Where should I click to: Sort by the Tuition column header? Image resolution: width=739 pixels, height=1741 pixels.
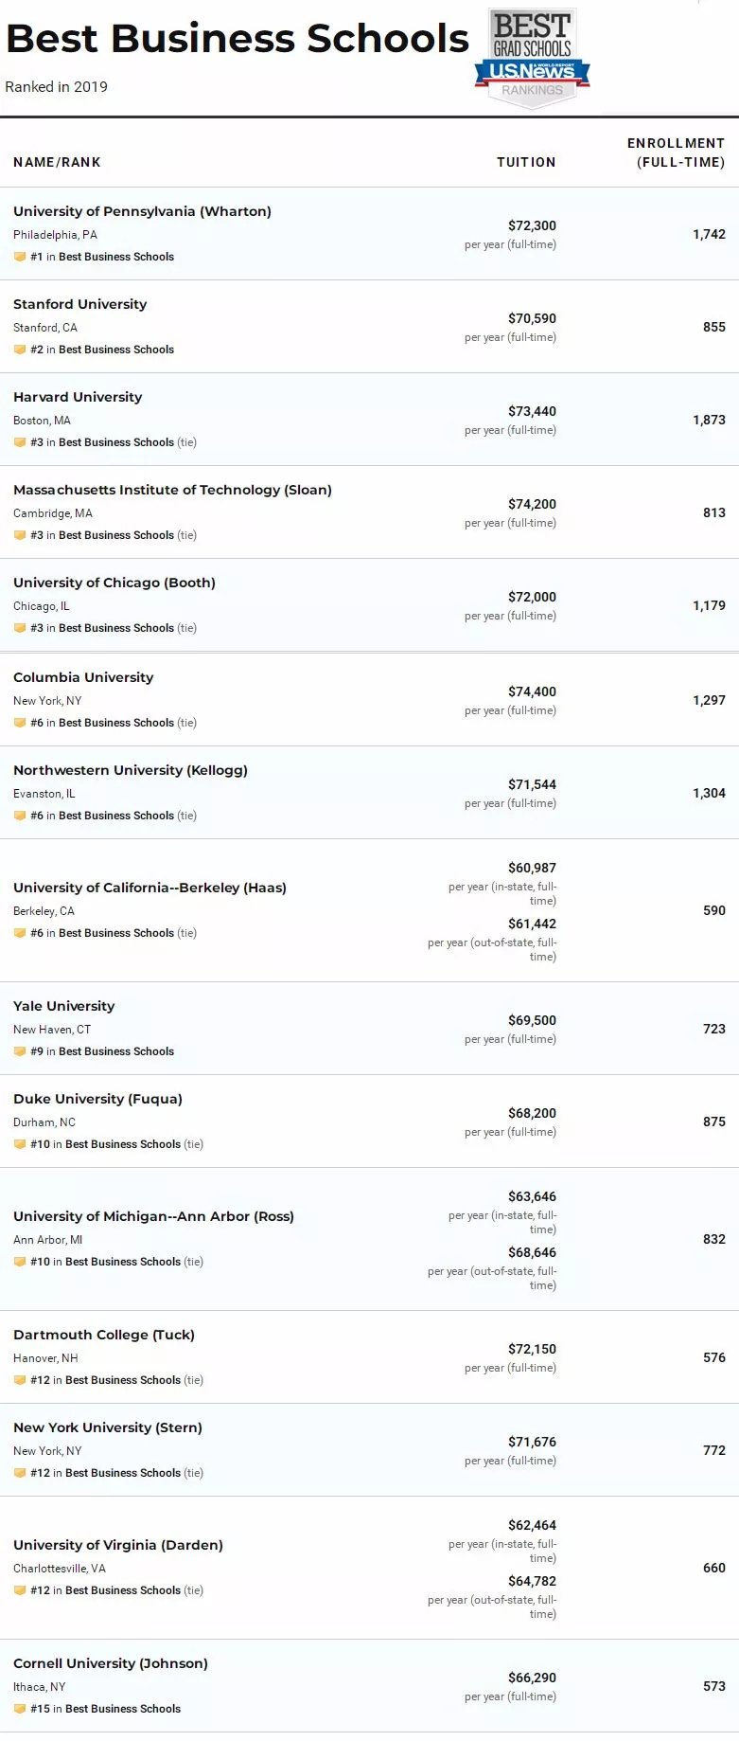pyautogui.click(x=526, y=162)
